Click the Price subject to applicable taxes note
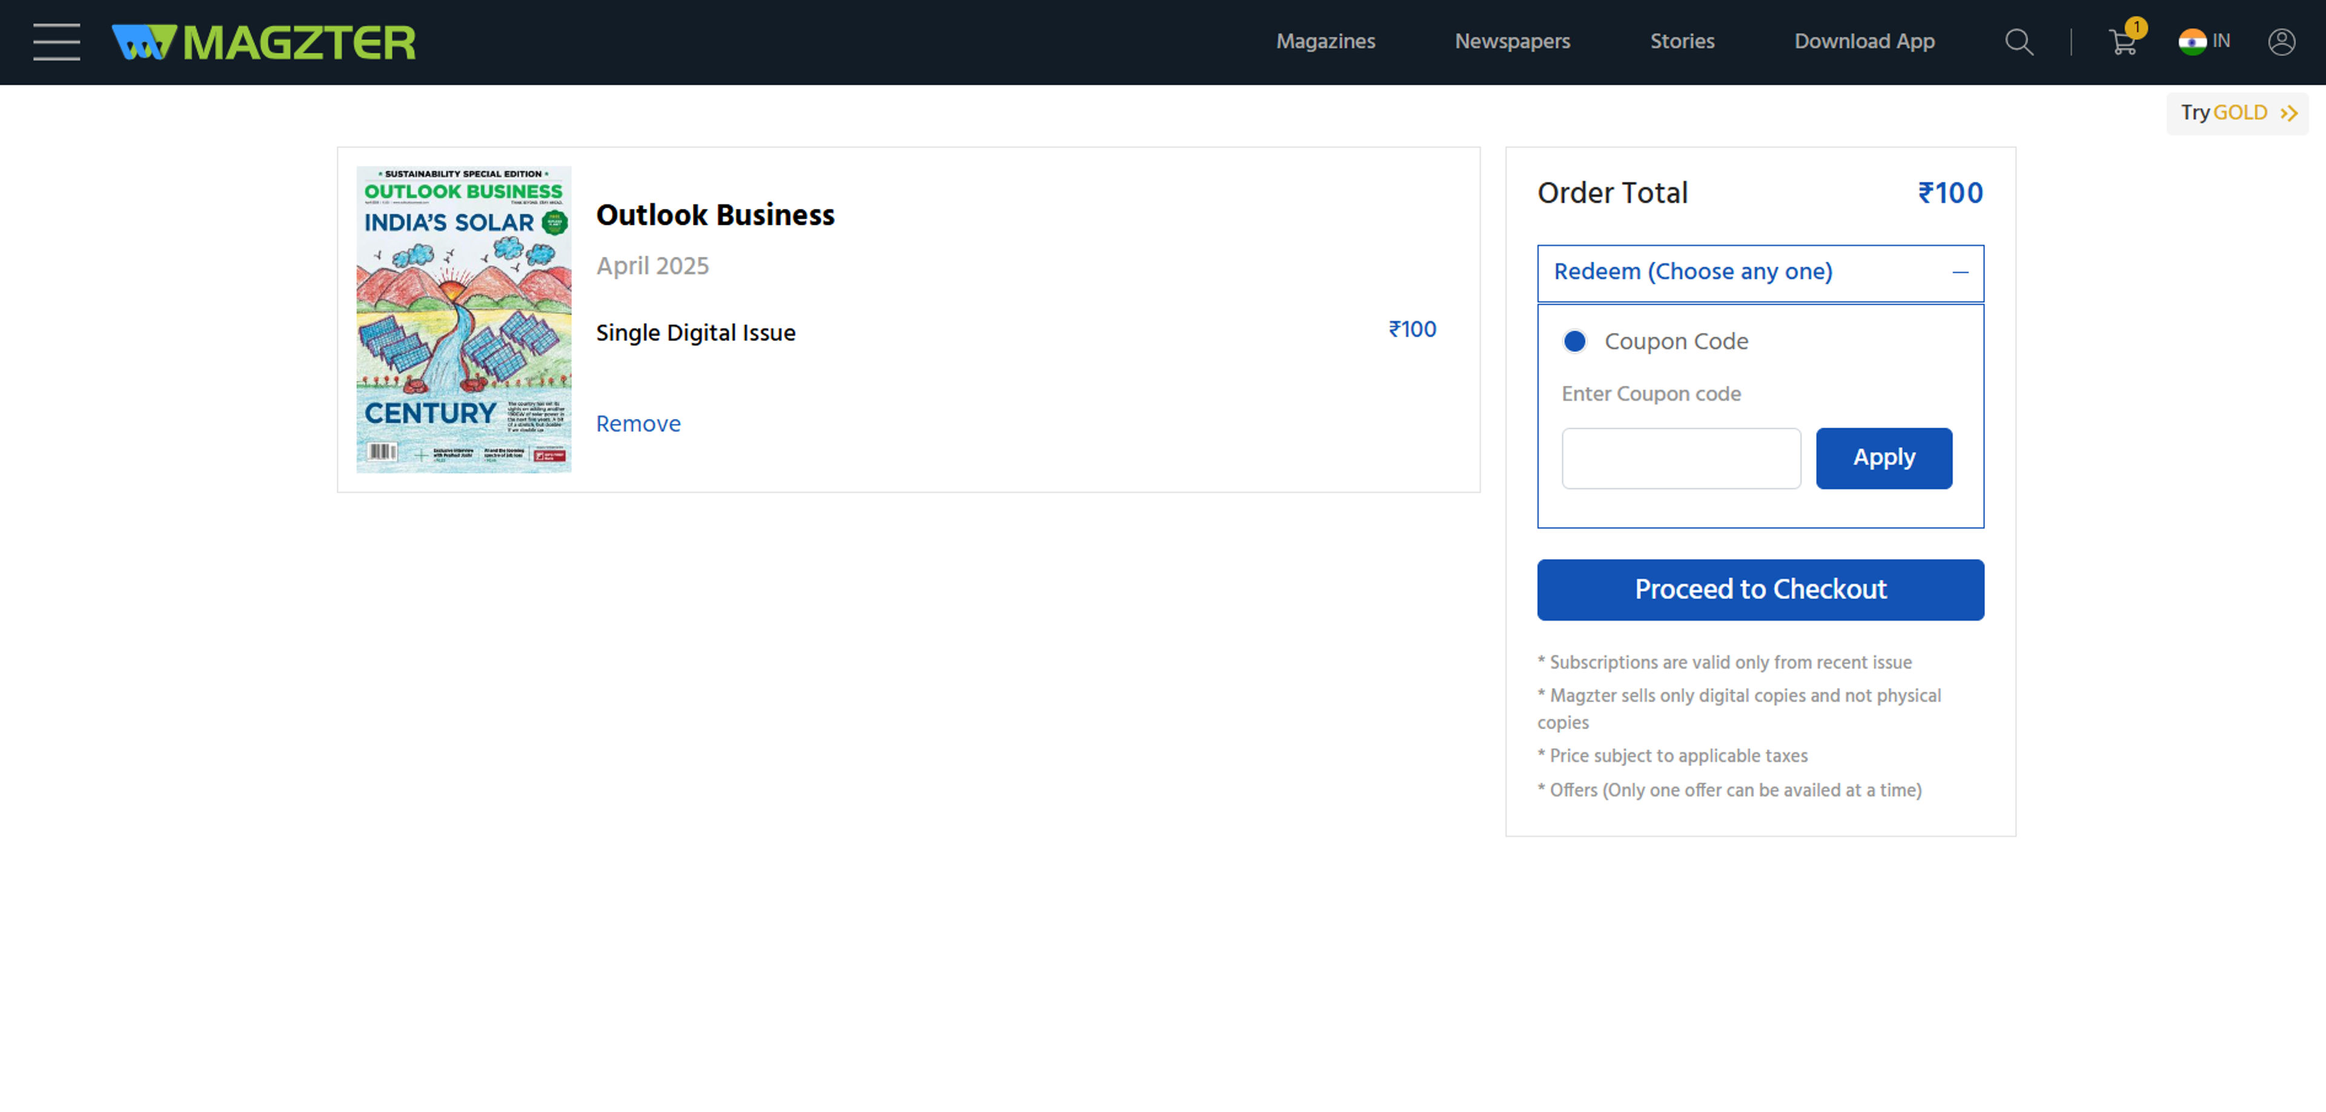Viewport: 2326px width, 1112px height. (x=1672, y=755)
